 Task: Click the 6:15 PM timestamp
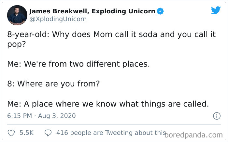[20, 116]
